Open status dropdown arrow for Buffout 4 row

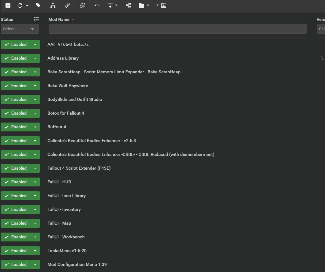(35, 127)
